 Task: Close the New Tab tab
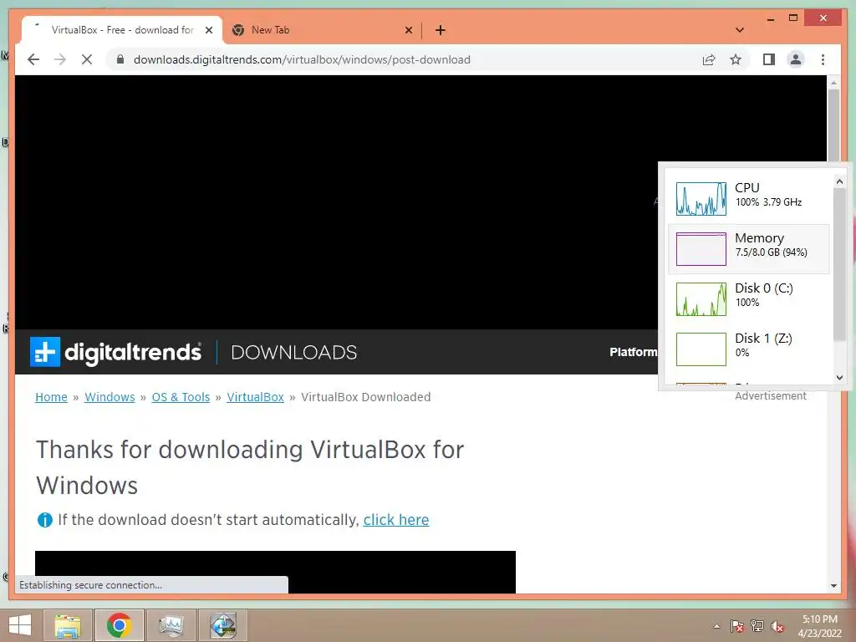408,30
